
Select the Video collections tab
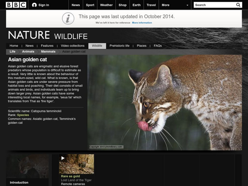73,45
